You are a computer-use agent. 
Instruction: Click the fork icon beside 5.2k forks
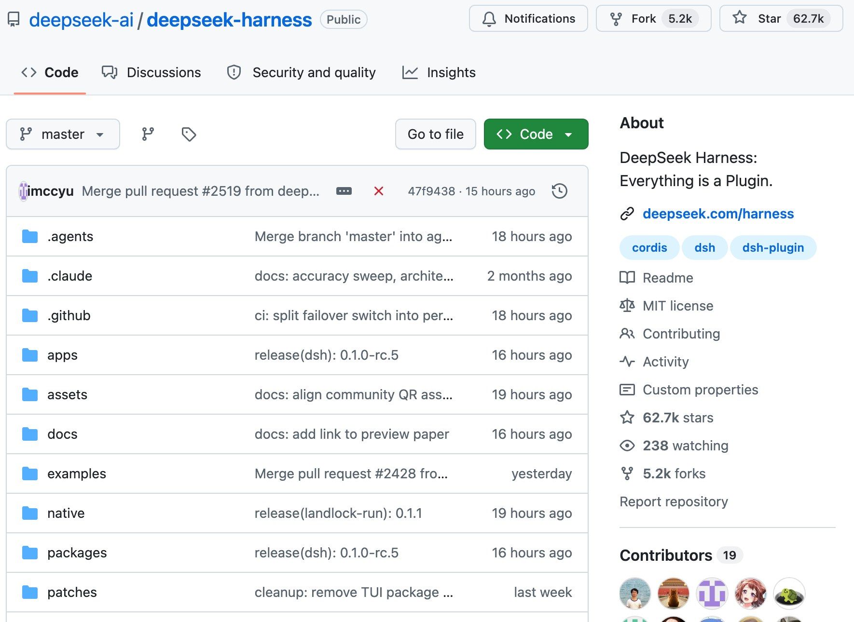tap(627, 473)
